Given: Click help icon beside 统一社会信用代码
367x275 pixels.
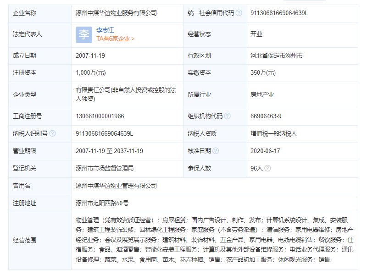Looking at the screenshot, I should tap(239, 13).
